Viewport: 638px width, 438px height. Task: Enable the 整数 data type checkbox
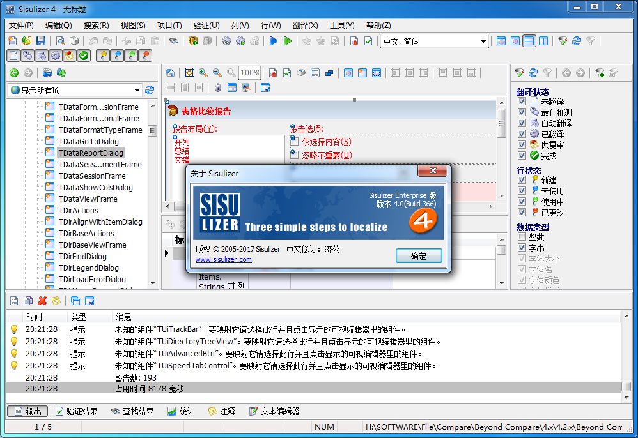pos(522,237)
